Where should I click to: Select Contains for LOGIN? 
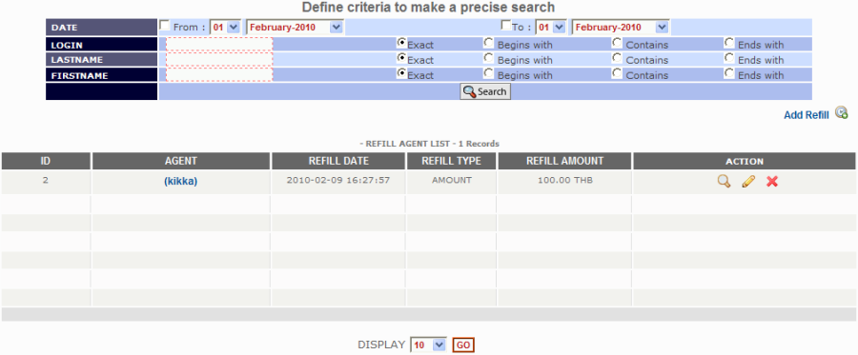(x=617, y=42)
